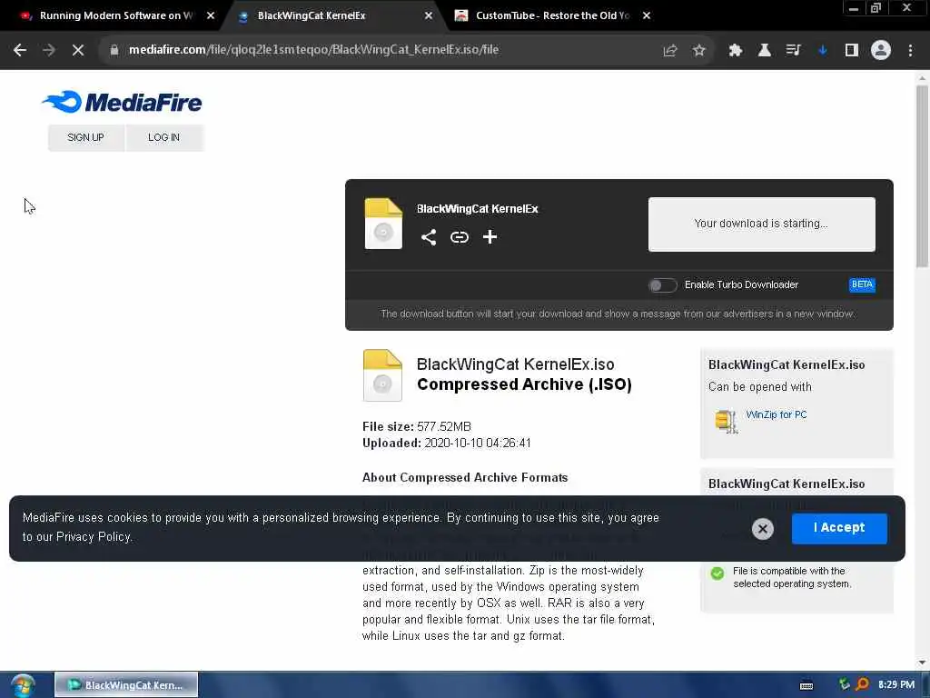Toggle the browser side panel
This screenshot has width=930, height=698.
click(852, 51)
